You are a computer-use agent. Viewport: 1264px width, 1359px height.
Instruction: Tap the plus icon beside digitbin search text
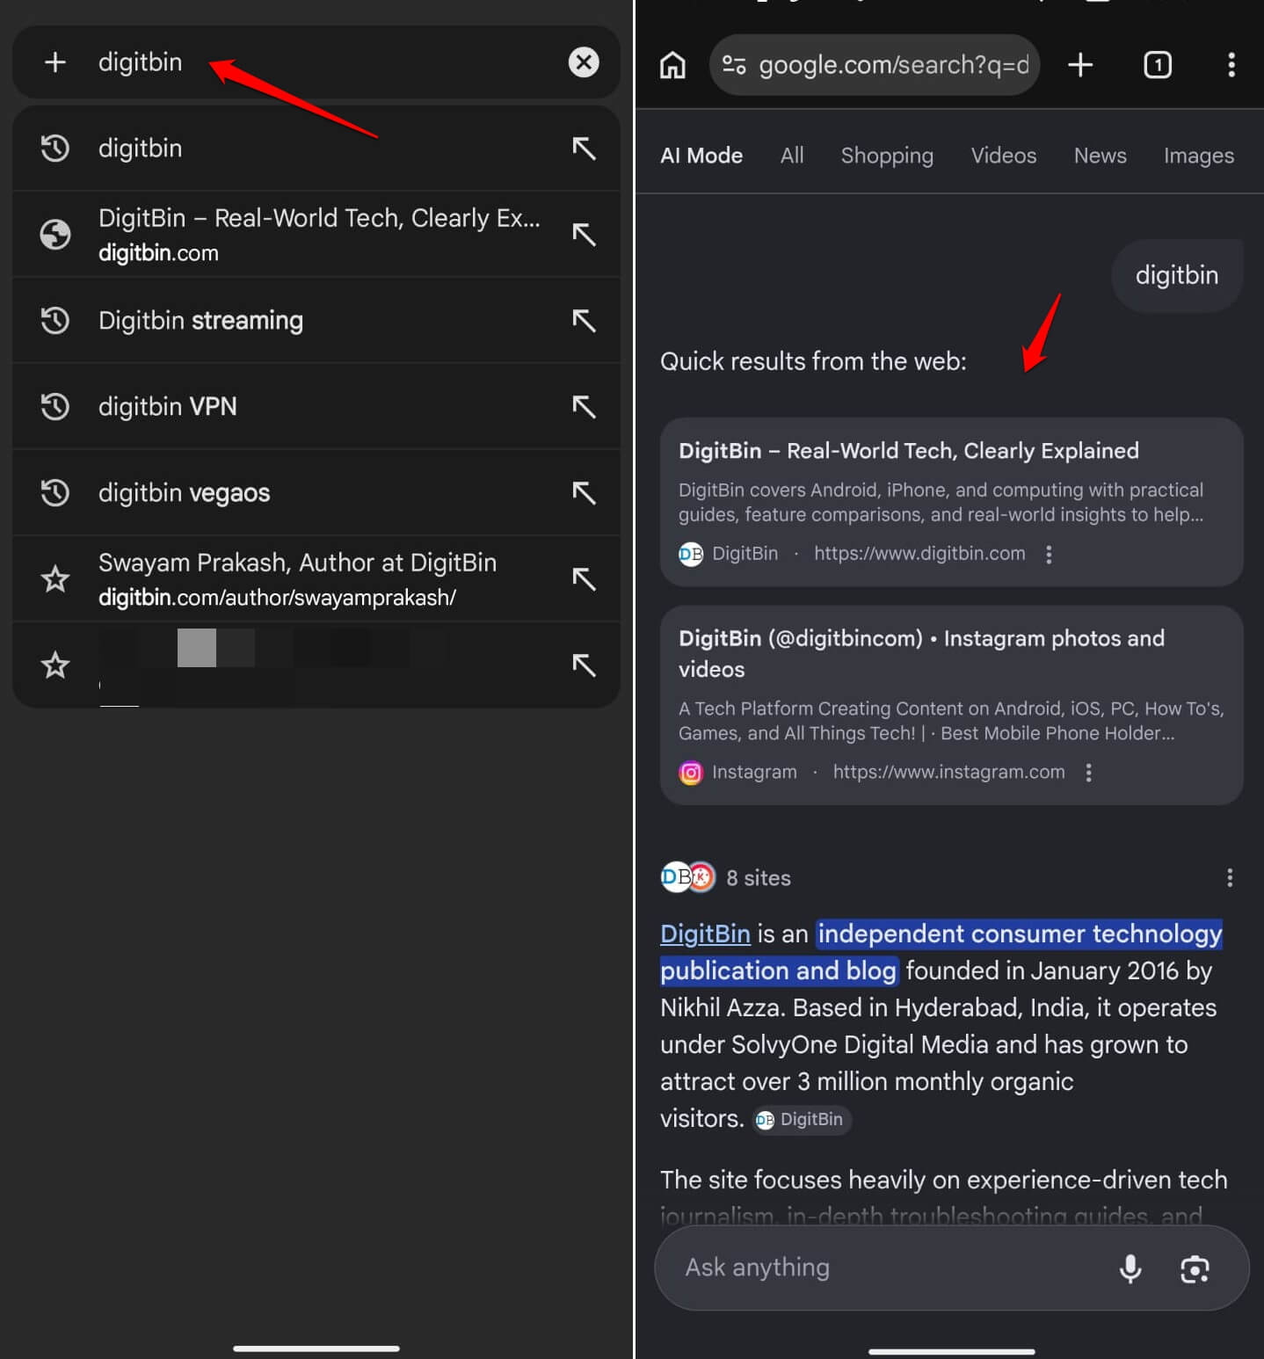[x=54, y=62]
